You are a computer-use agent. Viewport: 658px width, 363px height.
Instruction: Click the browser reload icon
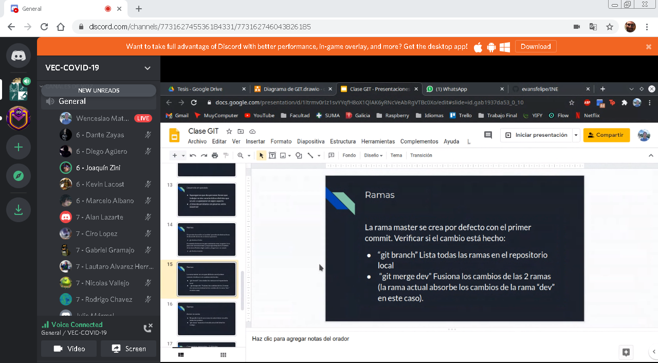click(44, 27)
